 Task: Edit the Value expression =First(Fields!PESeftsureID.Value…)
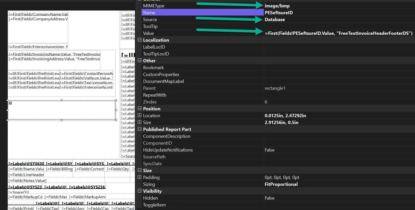[x=339, y=33]
